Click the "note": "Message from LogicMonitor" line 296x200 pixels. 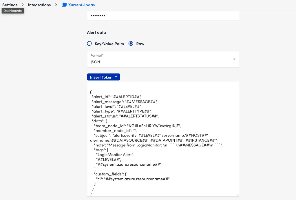pyautogui.click(x=158, y=145)
